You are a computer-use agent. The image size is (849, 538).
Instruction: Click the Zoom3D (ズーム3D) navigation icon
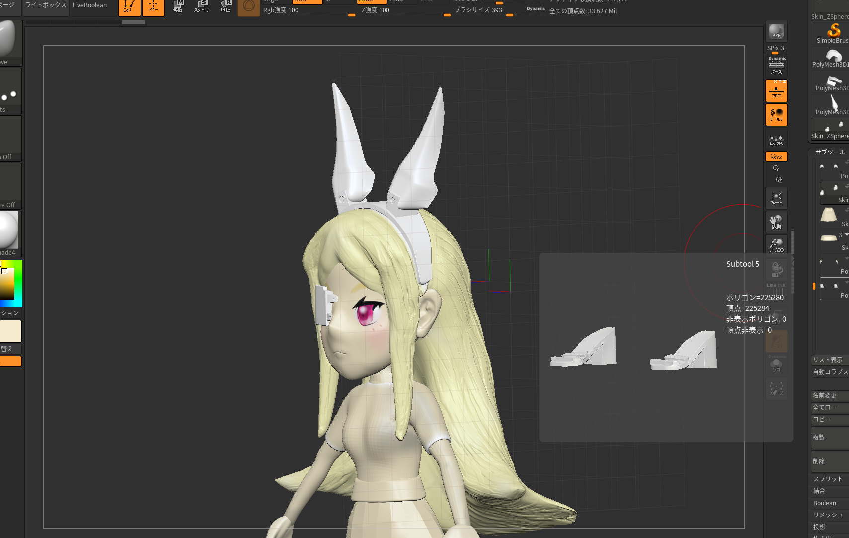click(x=776, y=245)
